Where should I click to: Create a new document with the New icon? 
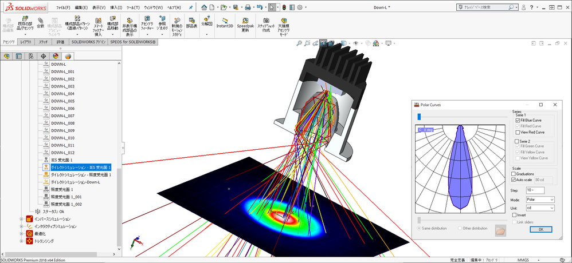pos(212,7)
